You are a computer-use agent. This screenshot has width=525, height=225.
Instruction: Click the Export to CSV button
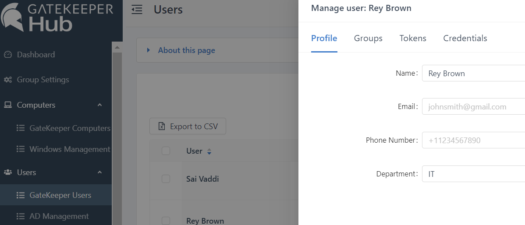(188, 127)
